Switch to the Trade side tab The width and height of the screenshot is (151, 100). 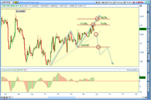[x=148, y=8]
